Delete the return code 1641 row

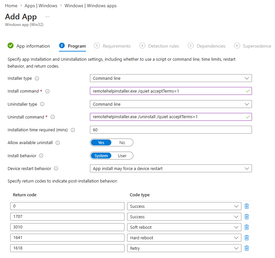[247, 238]
